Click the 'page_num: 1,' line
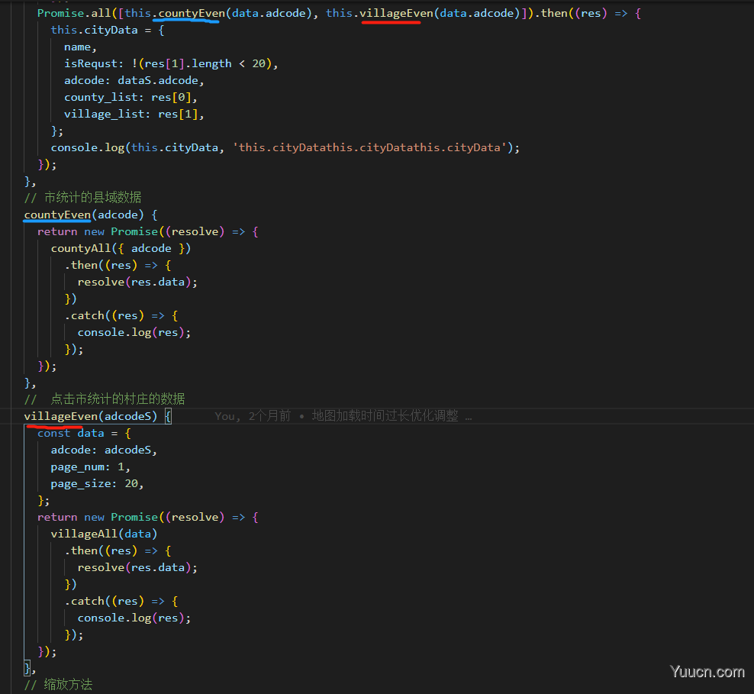The image size is (754, 694). [x=91, y=467]
